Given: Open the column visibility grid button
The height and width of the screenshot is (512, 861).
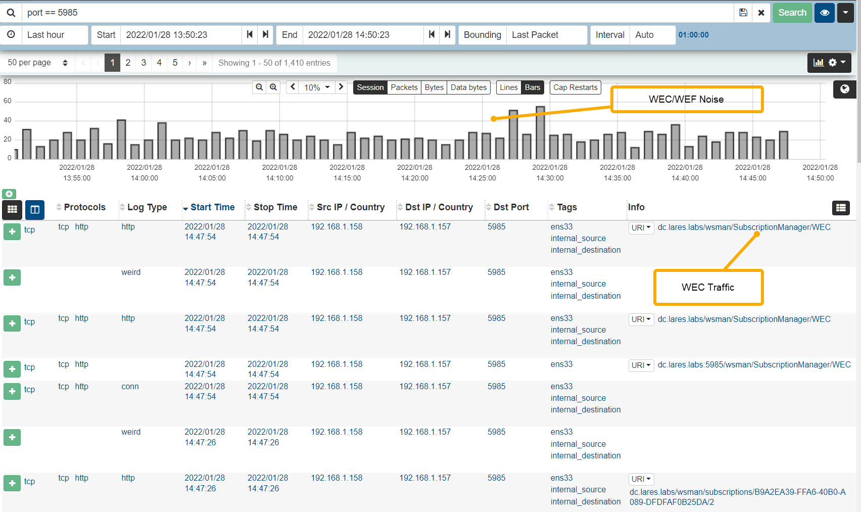Looking at the screenshot, I should [12, 209].
